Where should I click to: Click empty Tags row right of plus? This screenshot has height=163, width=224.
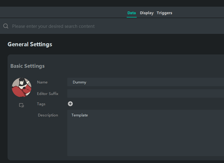tap(145, 104)
